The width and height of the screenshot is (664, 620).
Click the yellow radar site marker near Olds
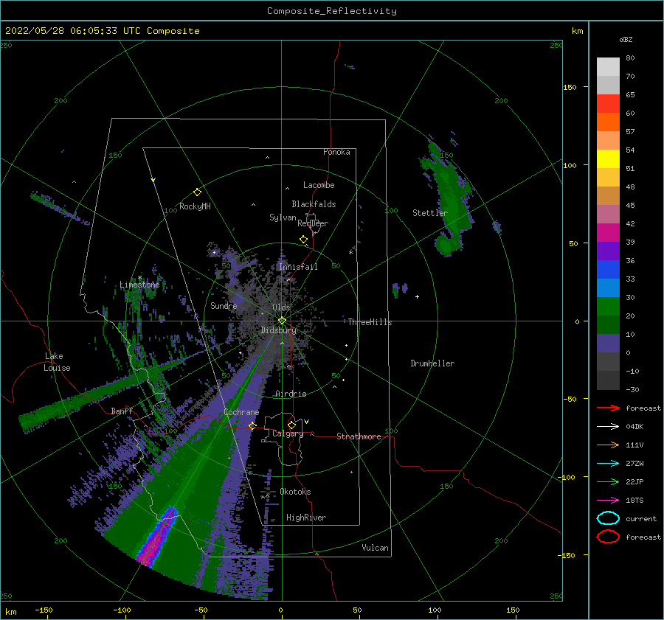[x=282, y=321]
